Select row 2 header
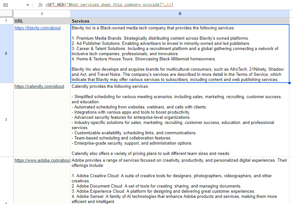The height and width of the screenshot is (204, 293). coord(6,54)
